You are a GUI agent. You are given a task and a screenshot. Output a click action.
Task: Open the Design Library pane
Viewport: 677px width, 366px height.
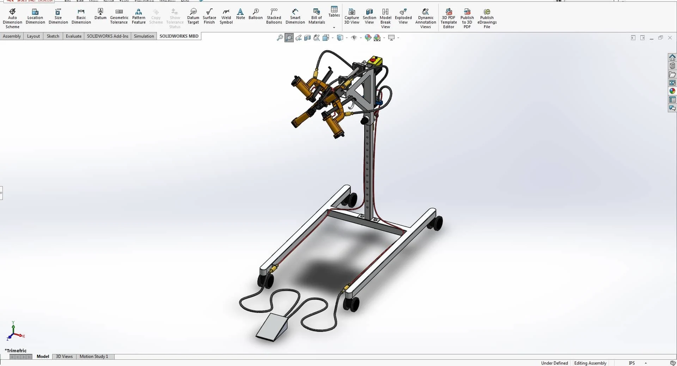click(x=672, y=66)
